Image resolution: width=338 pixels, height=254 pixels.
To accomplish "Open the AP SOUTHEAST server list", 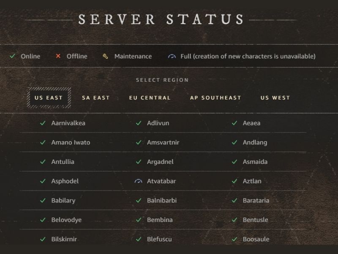I will [216, 98].
